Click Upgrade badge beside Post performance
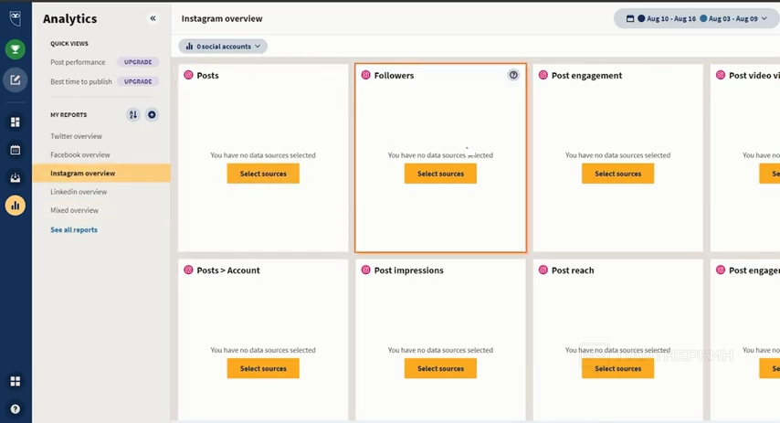Viewport: 780px width, 423px height. coord(138,62)
